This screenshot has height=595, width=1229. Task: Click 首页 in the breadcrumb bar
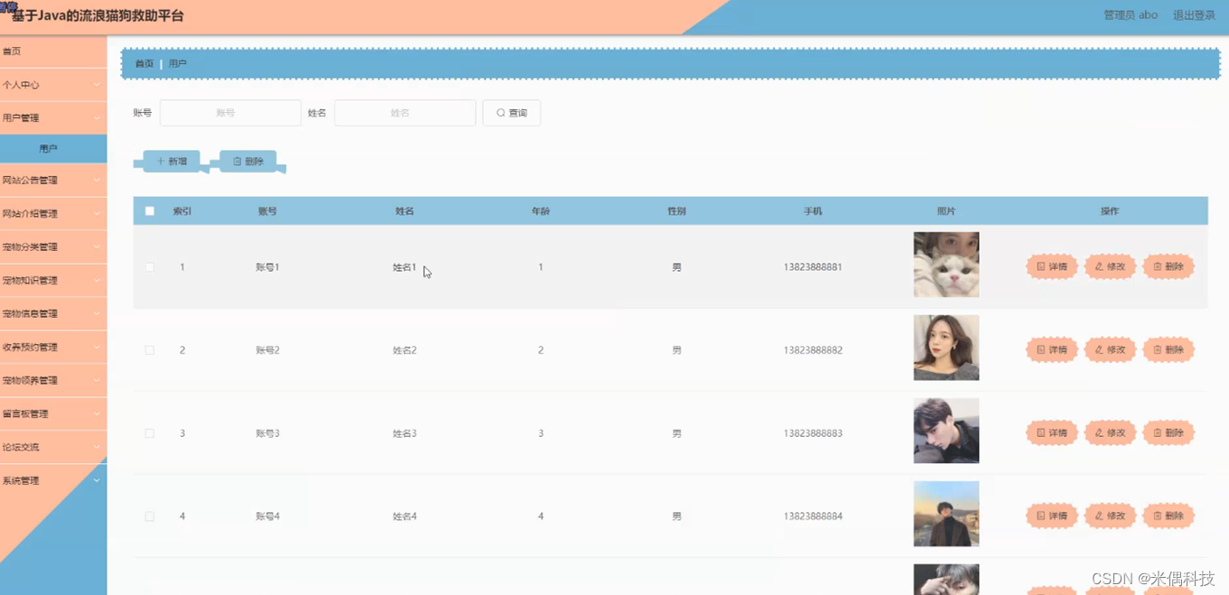tap(144, 64)
